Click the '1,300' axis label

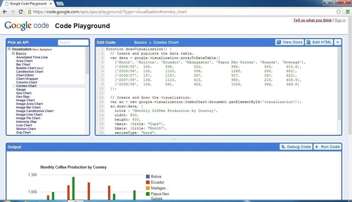click(32, 175)
